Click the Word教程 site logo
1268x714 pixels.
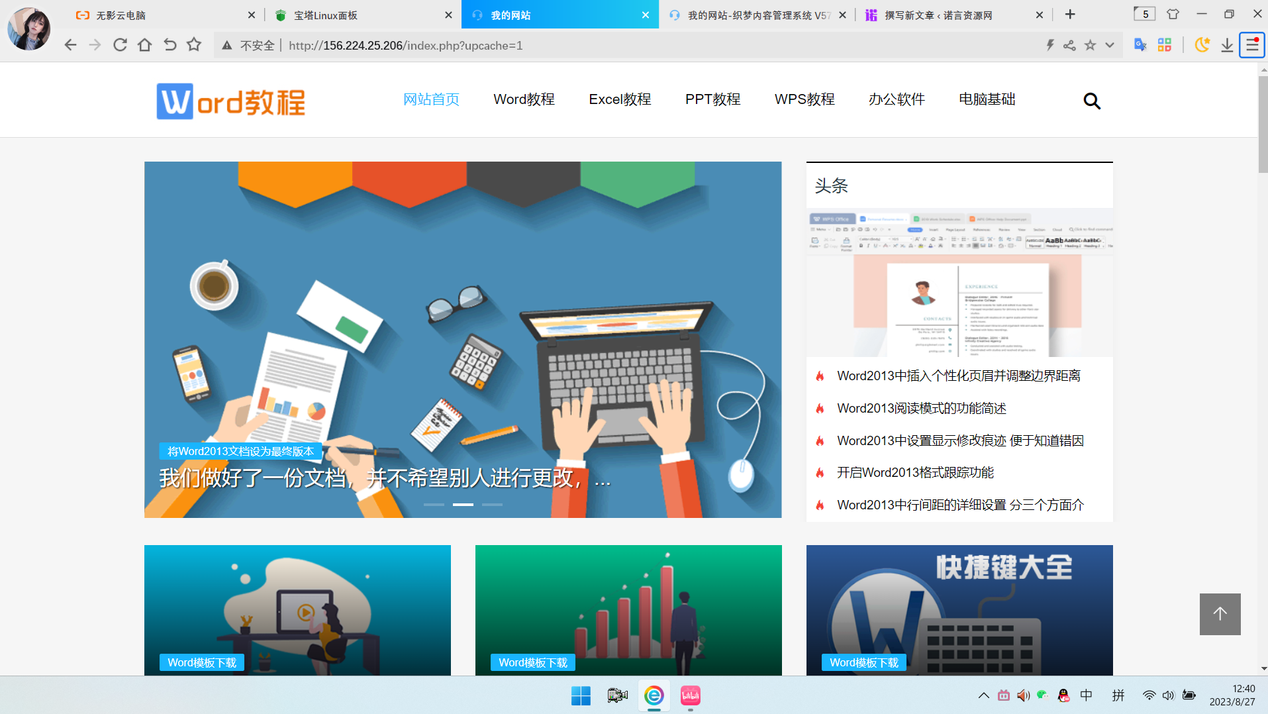pos(231,101)
